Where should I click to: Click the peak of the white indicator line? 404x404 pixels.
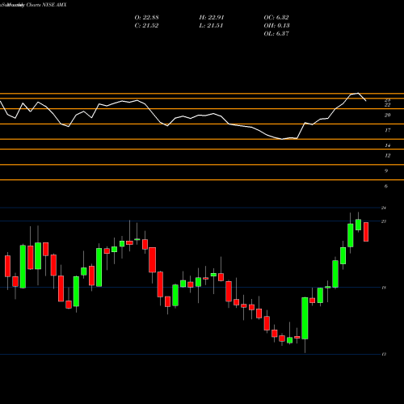tap(358, 94)
